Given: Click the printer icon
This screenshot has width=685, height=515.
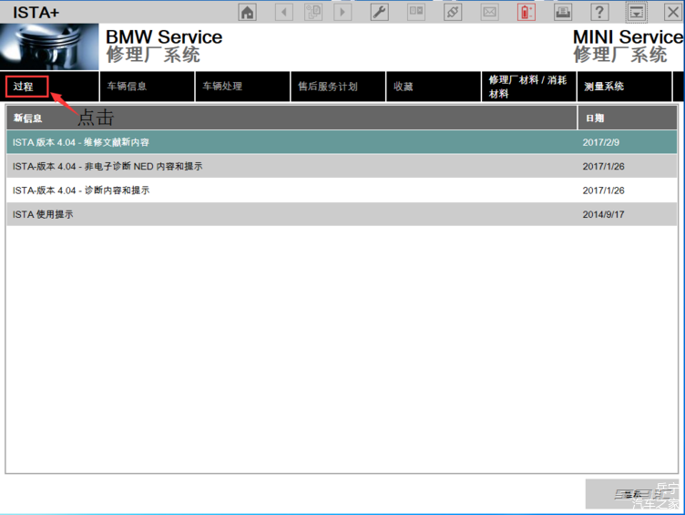Looking at the screenshot, I should coord(563,12).
